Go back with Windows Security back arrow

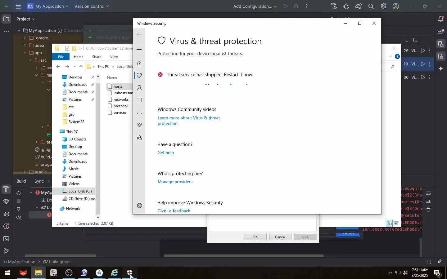(139, 34)
